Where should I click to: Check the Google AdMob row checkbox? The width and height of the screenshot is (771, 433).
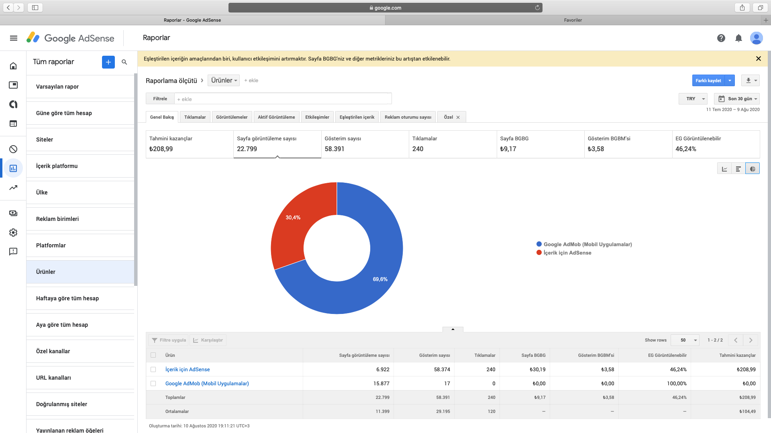[x=153, y=383]
